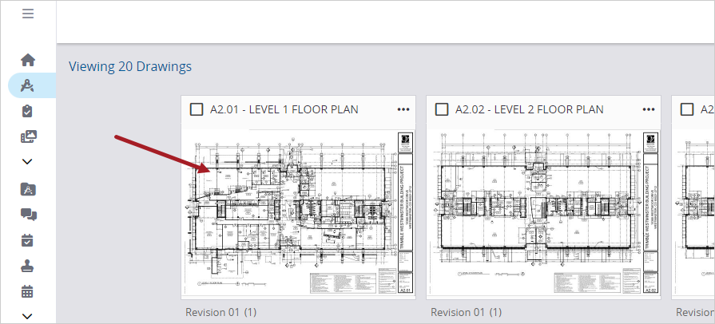Image resolution: width=715 pixels, height=324 pixels.
Task: Open the stamp icon in sidebar
Action: (x=27, y=266)
